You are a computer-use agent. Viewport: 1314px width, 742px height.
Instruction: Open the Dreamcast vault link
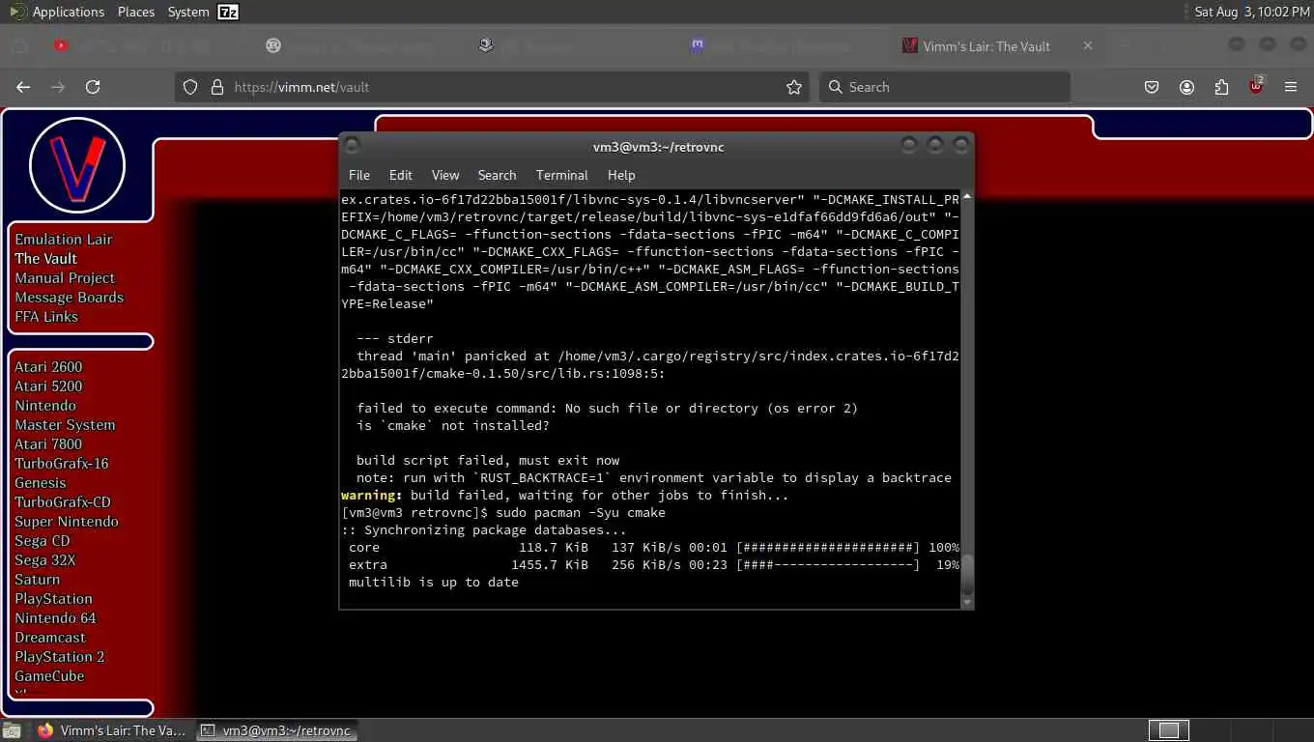click(x=50, y=637)
